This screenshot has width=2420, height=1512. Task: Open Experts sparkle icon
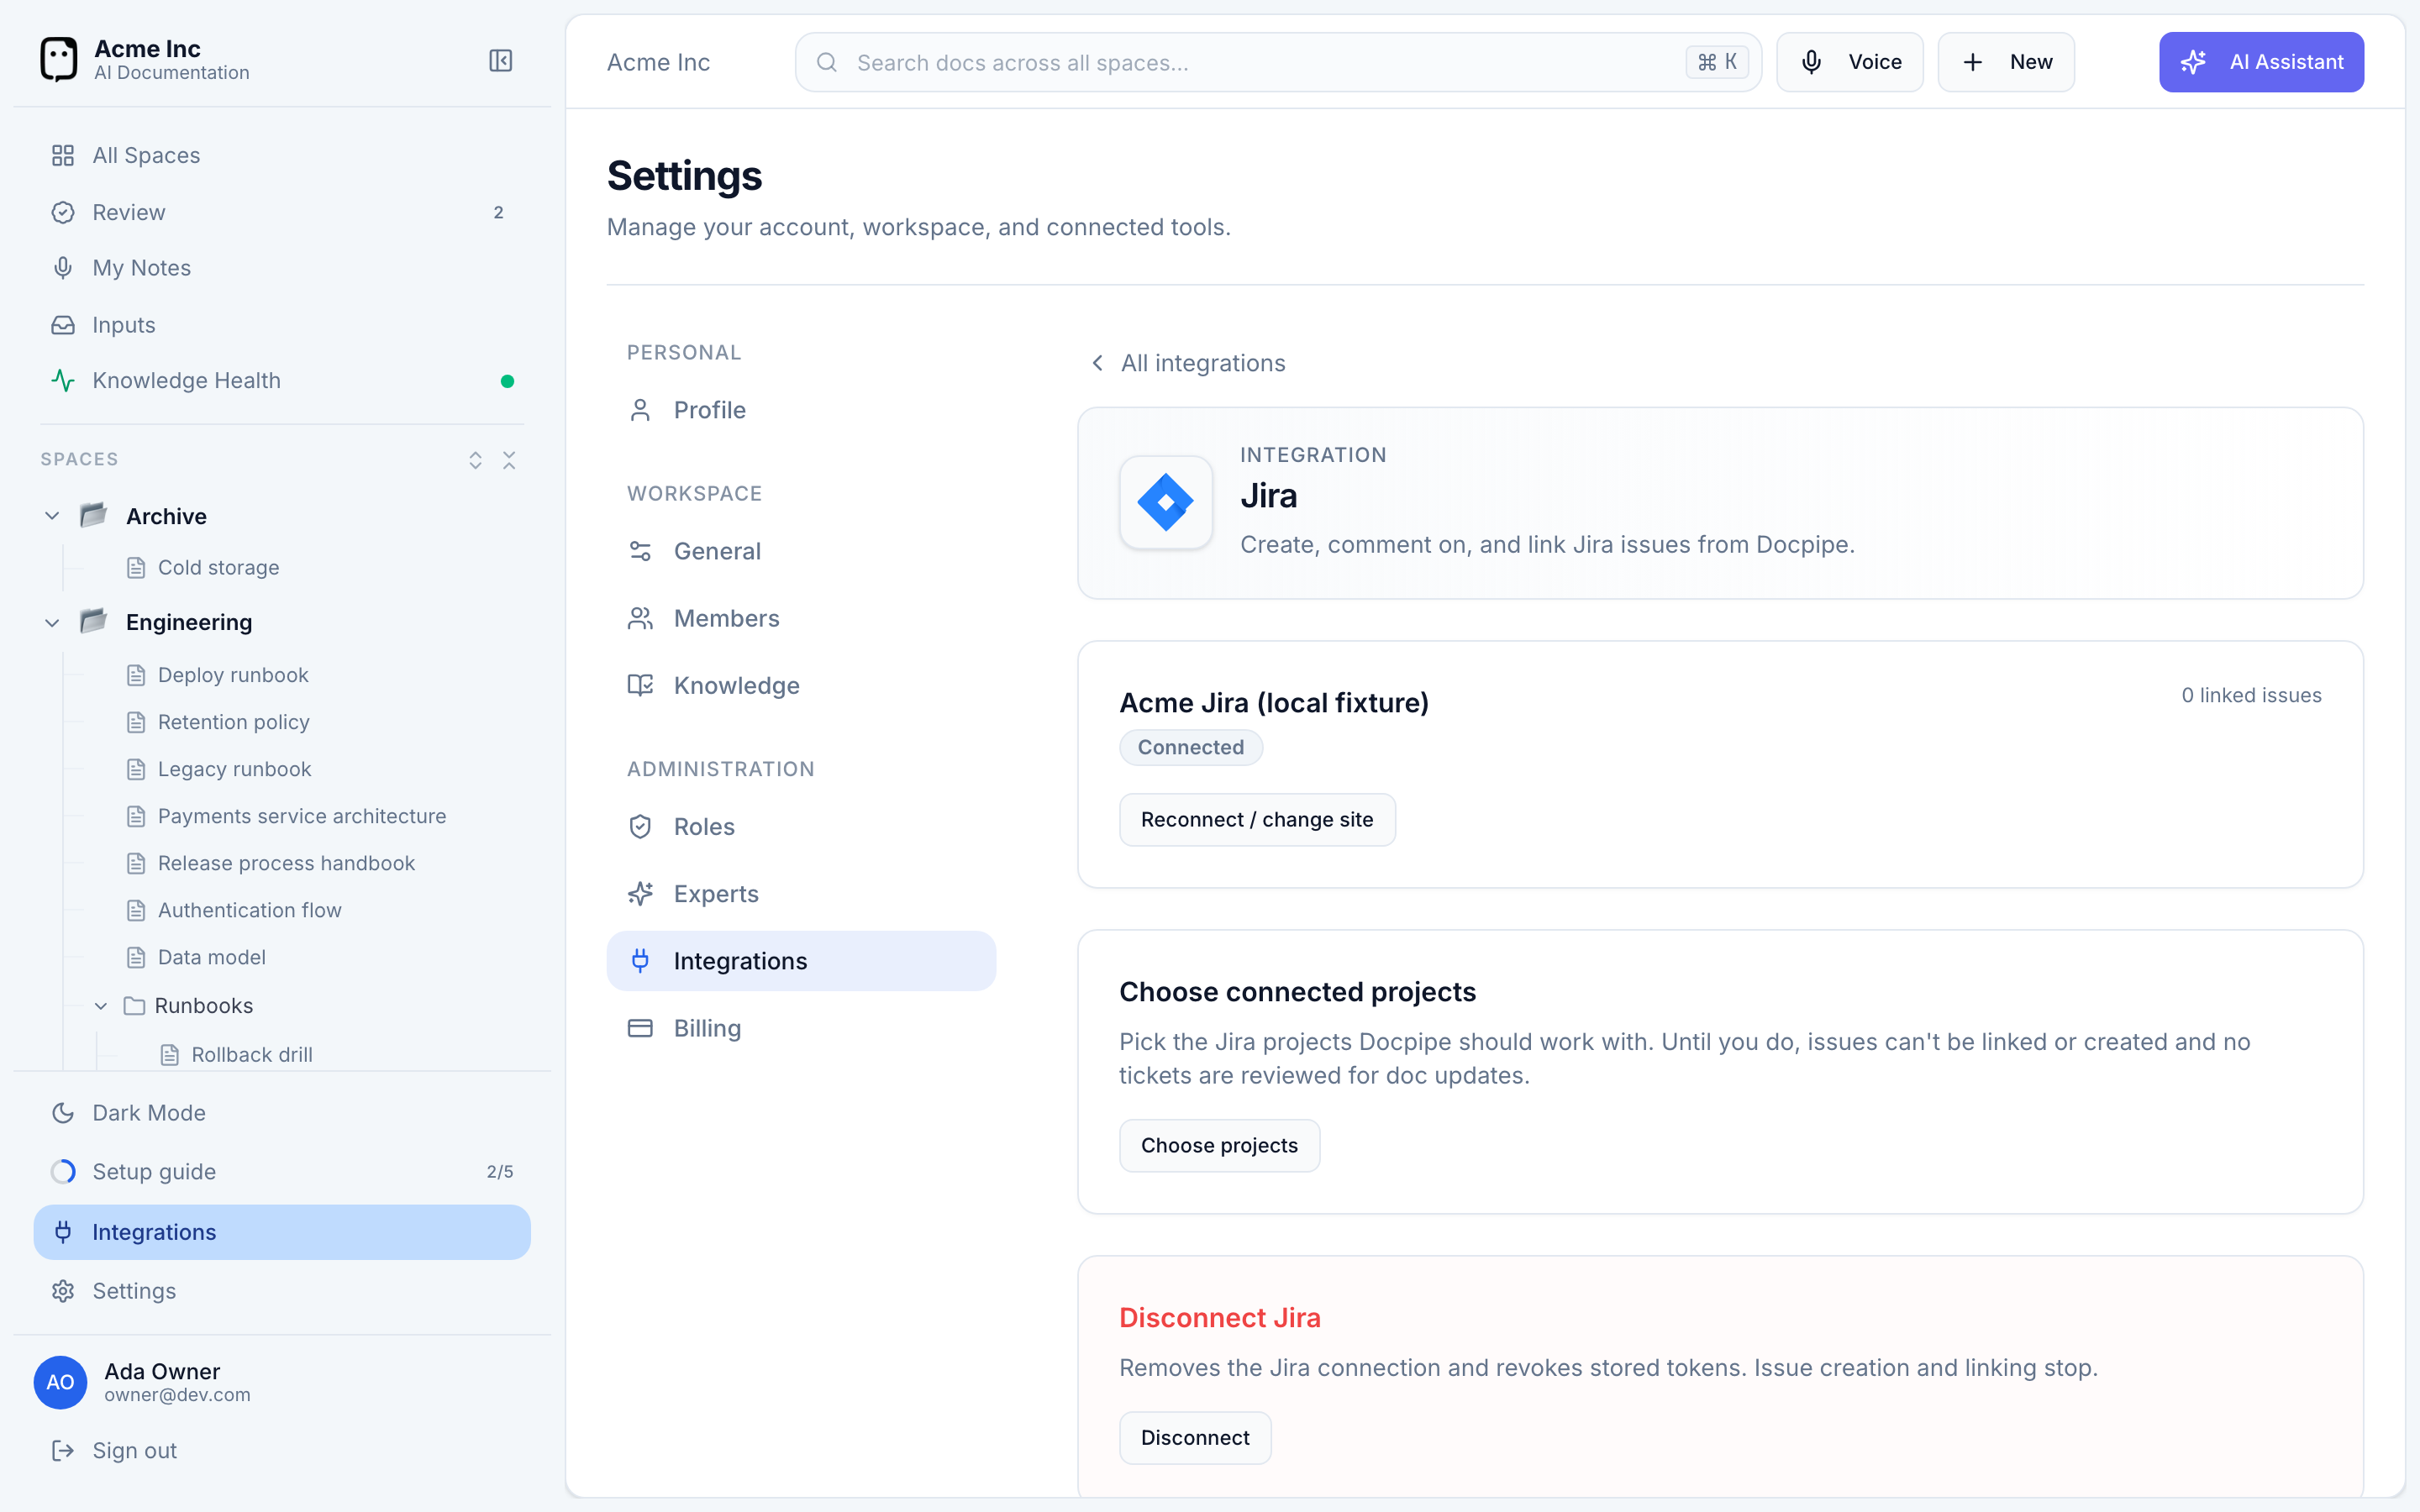tap(640, 894)
